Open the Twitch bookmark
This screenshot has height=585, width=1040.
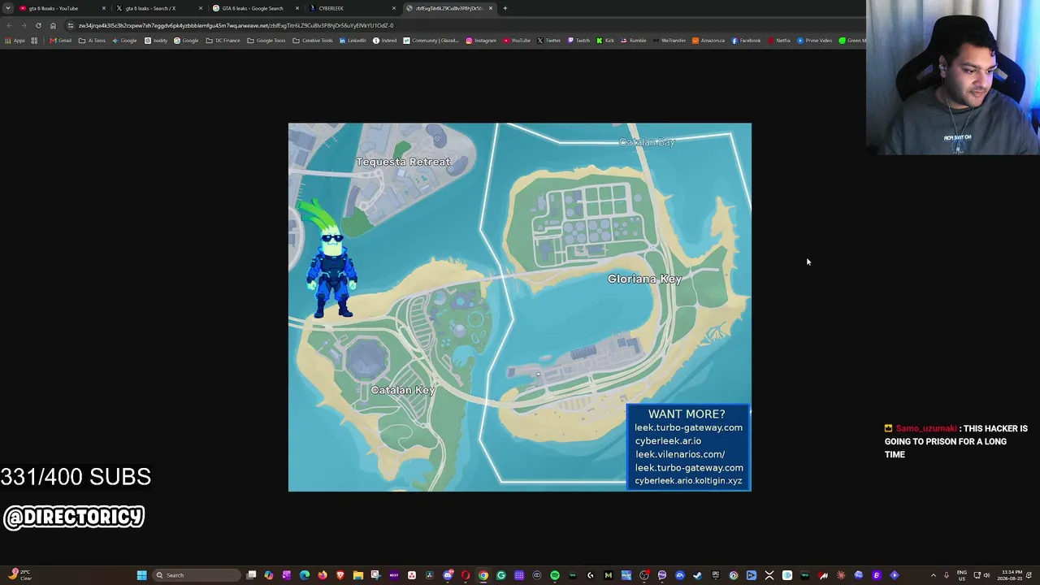[578, 41]
